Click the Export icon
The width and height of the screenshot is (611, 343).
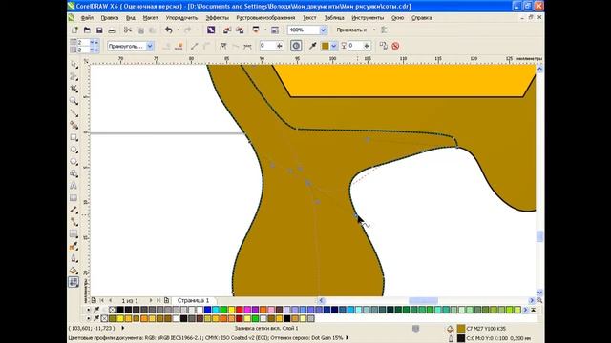[x=240, y=30]
